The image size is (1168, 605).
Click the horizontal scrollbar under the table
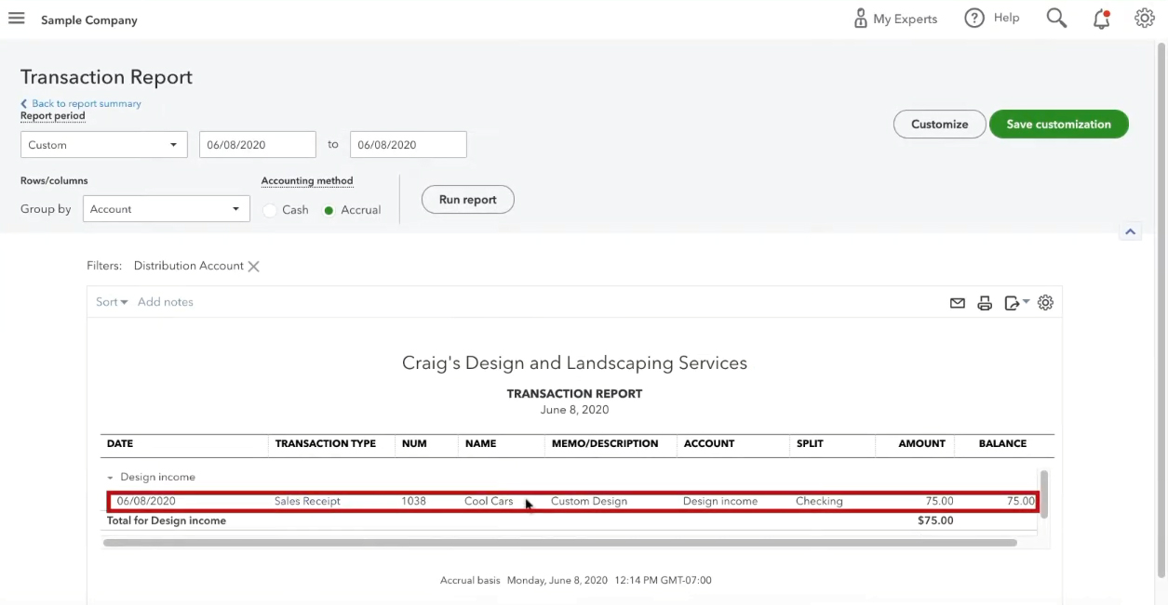pyautogui.click(x=559, y=543)
